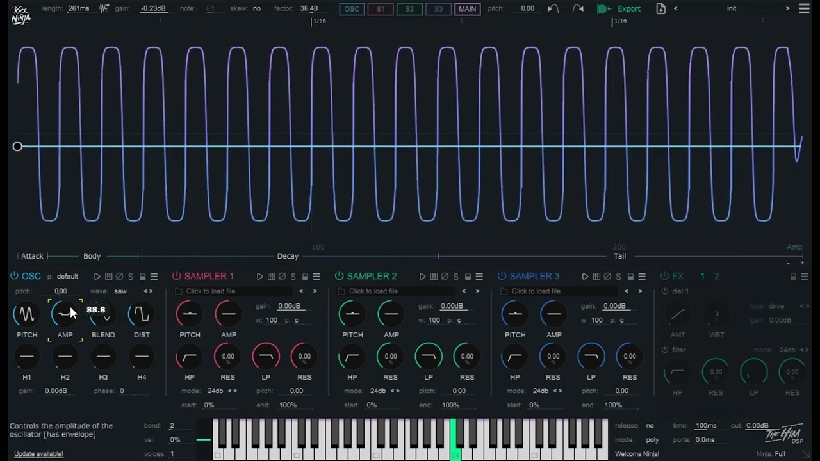Viewport: 820px width, 461px height.
Task: Select the MAIN view tab
Action: coord(467,9)
